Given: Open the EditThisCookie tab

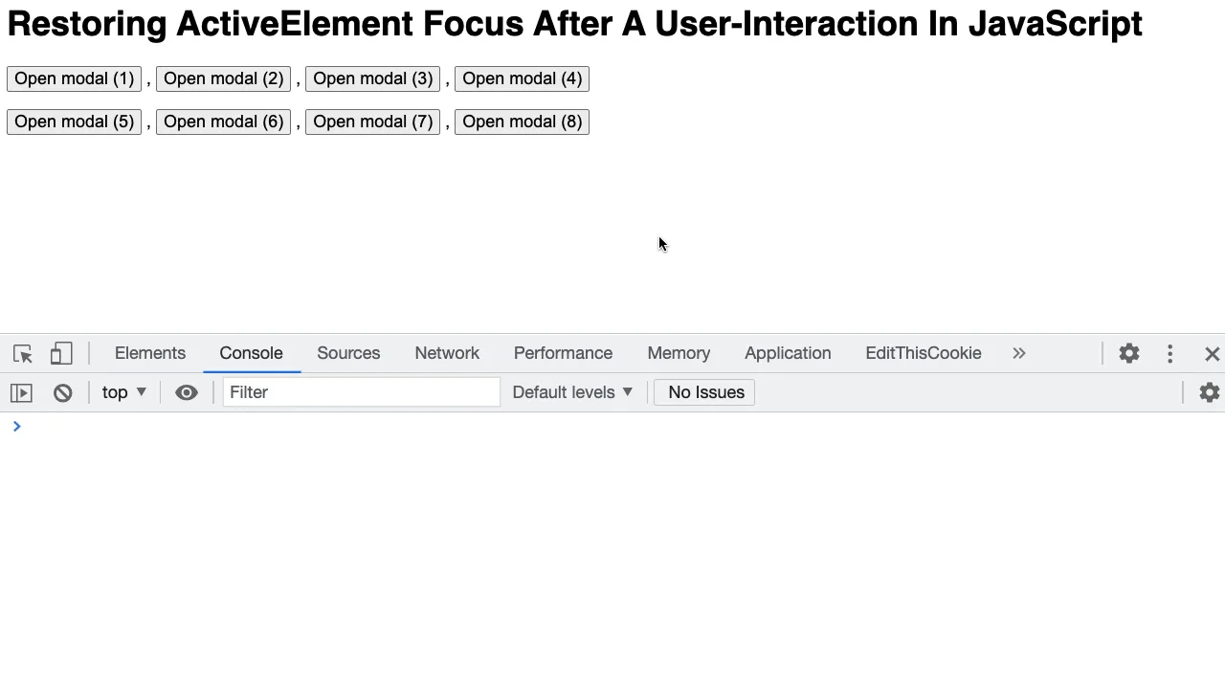Looking at the screenshot, I should [924, 353].
